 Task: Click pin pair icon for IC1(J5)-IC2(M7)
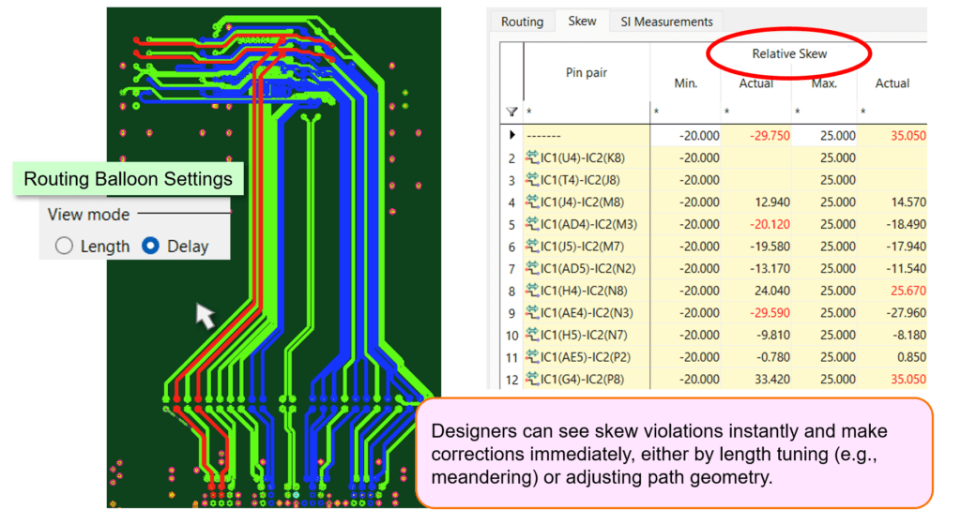click(x=531, y=247)
